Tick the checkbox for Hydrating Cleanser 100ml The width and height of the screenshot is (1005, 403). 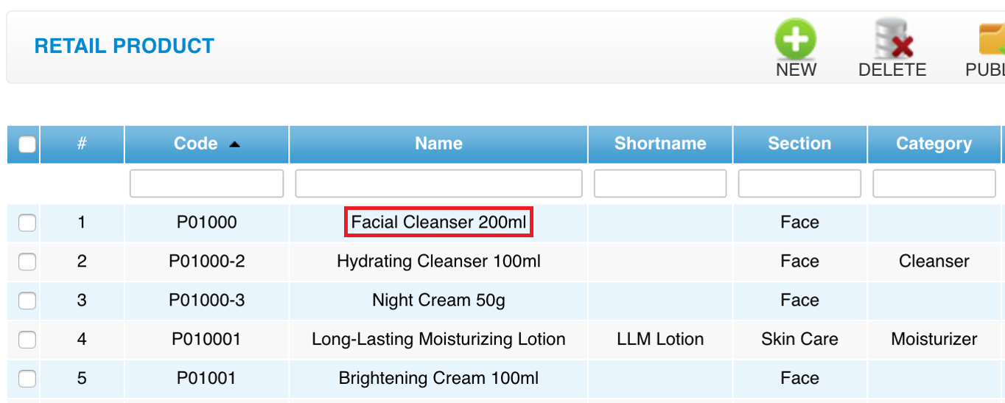[x=27, y=261]
